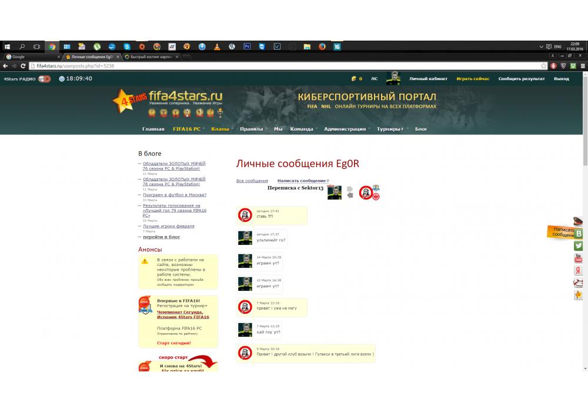Viewport: 588px width, 412px height.
Task: Click Sektor13 avatar in conversation header
Action: 366,192
